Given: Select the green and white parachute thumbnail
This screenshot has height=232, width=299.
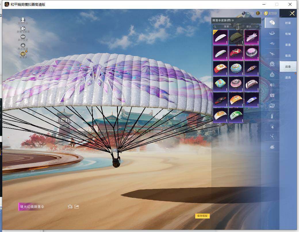Looking at the screenshot, I should pos(236,115).
